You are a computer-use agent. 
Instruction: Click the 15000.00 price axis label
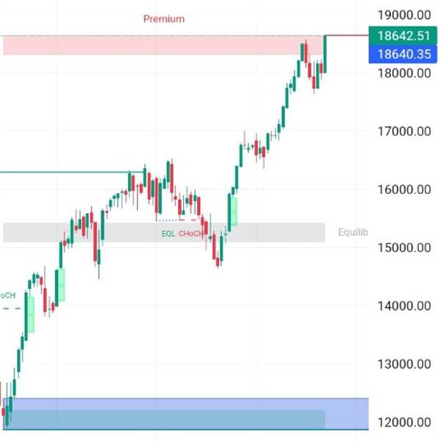coord(404,248)
